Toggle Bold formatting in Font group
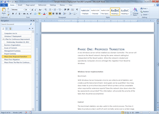The image size is (159, 114). tap(13, 13)
